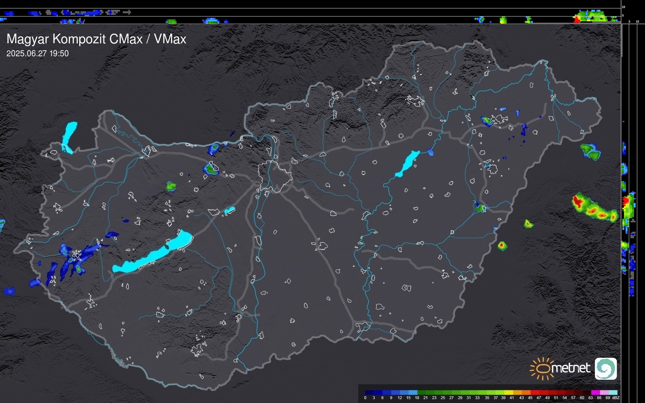This screenshot has width=645, height=403.
Task: Click the green radar echo northwest of Balaton
Action: click(171, 186)
